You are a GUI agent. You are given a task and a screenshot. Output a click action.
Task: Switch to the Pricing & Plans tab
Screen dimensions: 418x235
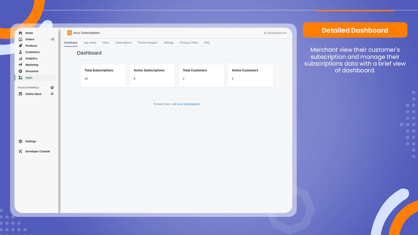tap(189, 43)
